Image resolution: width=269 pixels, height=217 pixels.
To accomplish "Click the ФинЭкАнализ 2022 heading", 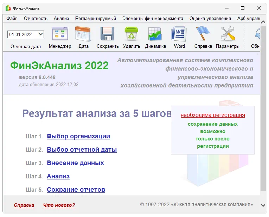I will click(x=59, y=65).
